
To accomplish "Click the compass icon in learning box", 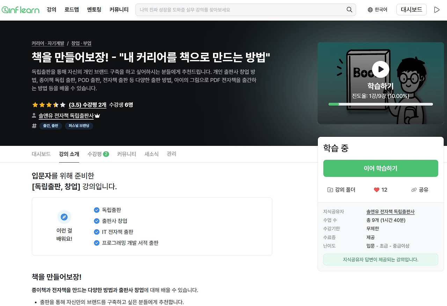I will 64,217.
